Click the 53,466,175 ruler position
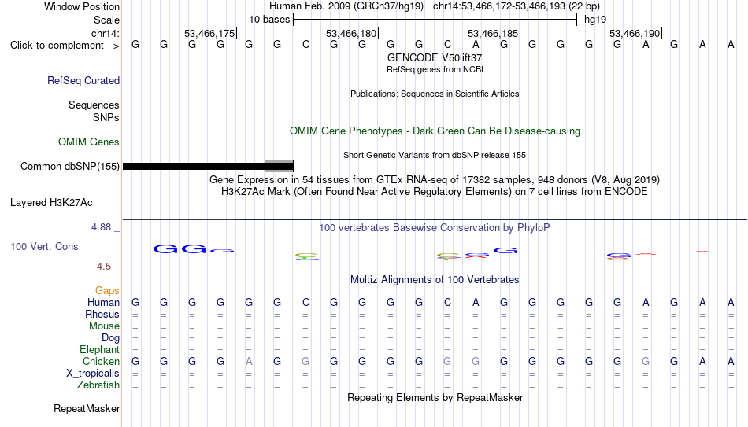 (210, 33)
